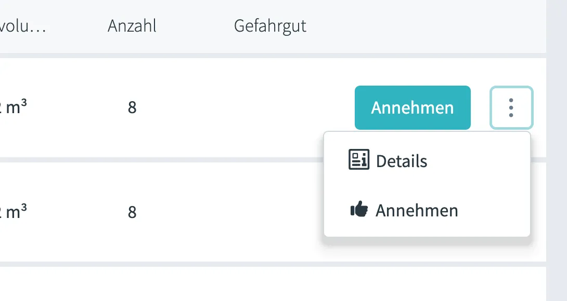This screenshot has height=301, width=567.
Task: Click the "8" in the second row
Action: [x=133, y=212]
